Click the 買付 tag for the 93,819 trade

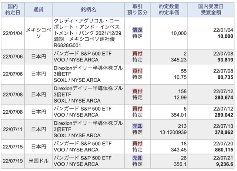pyautogui.click(x=137, y=54)
